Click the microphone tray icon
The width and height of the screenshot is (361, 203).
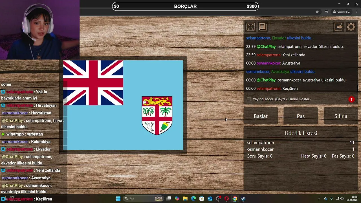331,199
